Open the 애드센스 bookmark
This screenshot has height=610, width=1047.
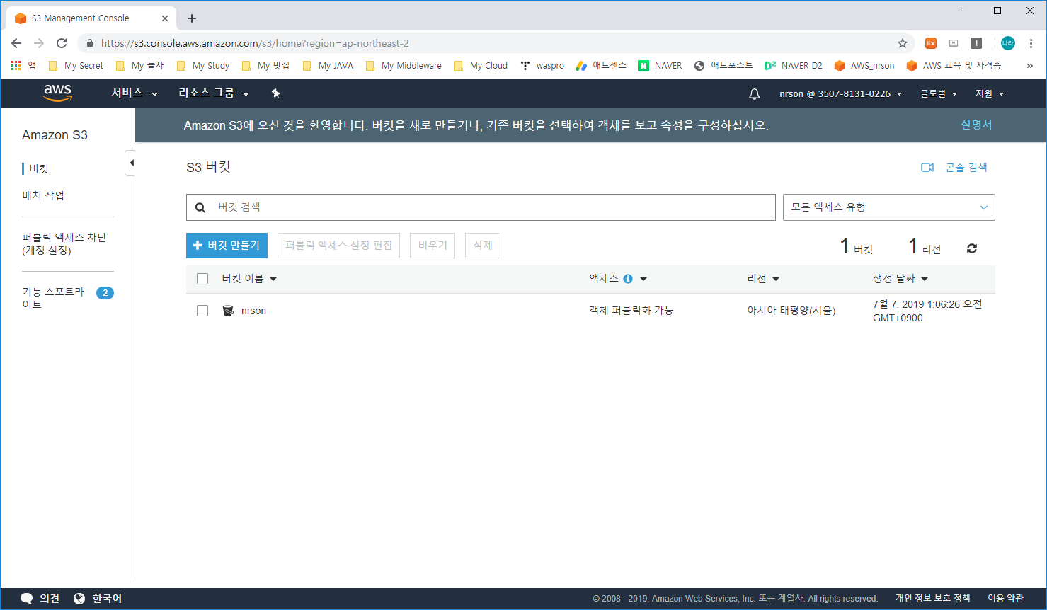(x=600, y=66)
